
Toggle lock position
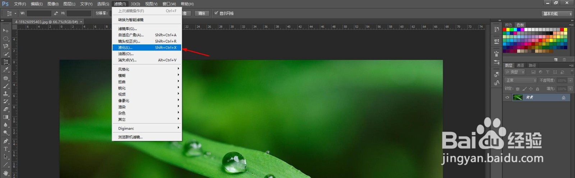pos(531,89)
